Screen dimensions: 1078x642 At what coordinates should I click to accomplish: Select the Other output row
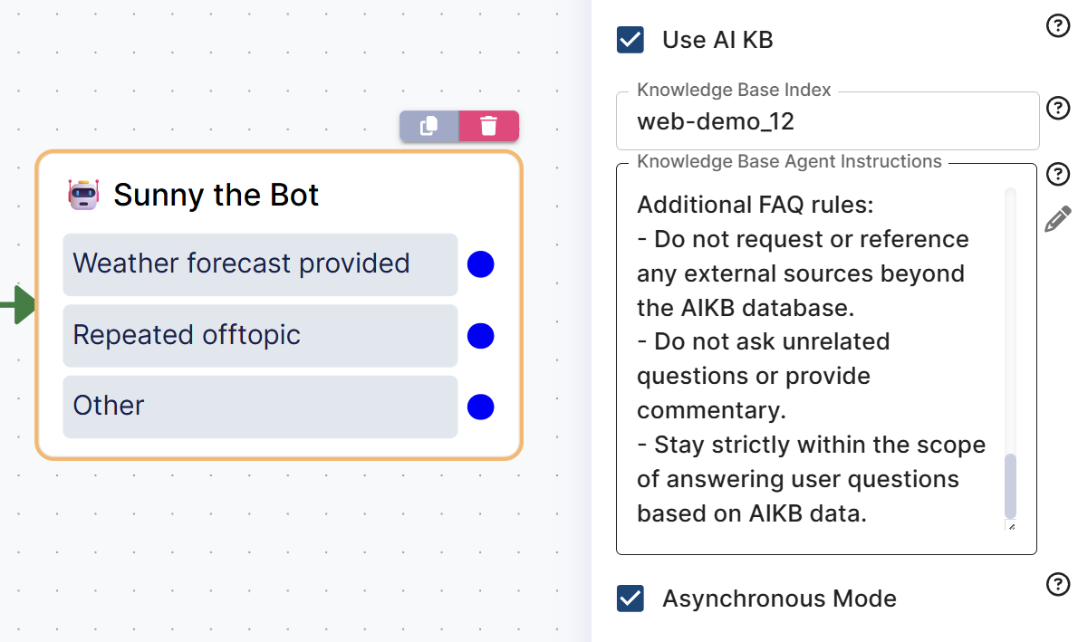point(260,407)
